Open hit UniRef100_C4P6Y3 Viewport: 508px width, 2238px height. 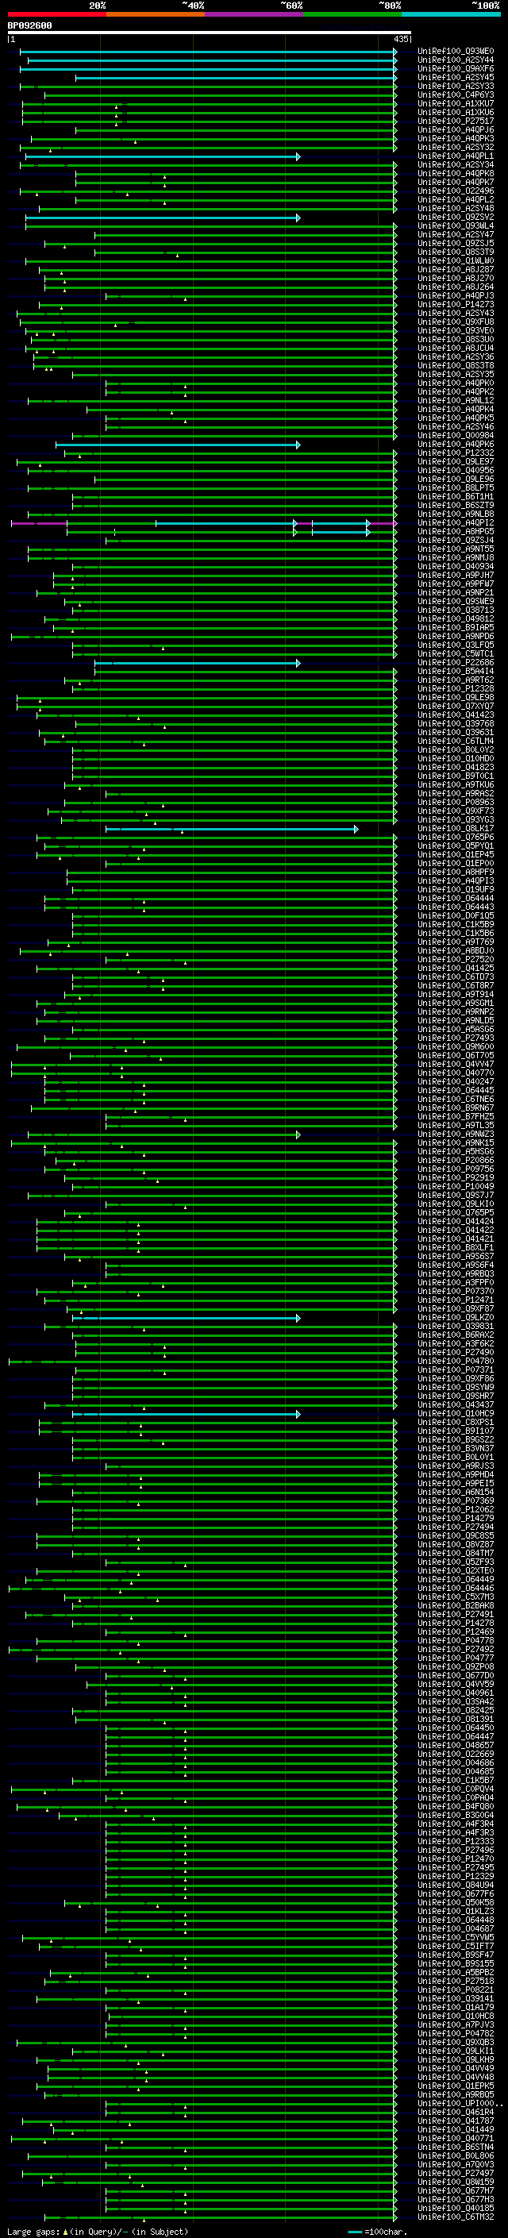456,94
